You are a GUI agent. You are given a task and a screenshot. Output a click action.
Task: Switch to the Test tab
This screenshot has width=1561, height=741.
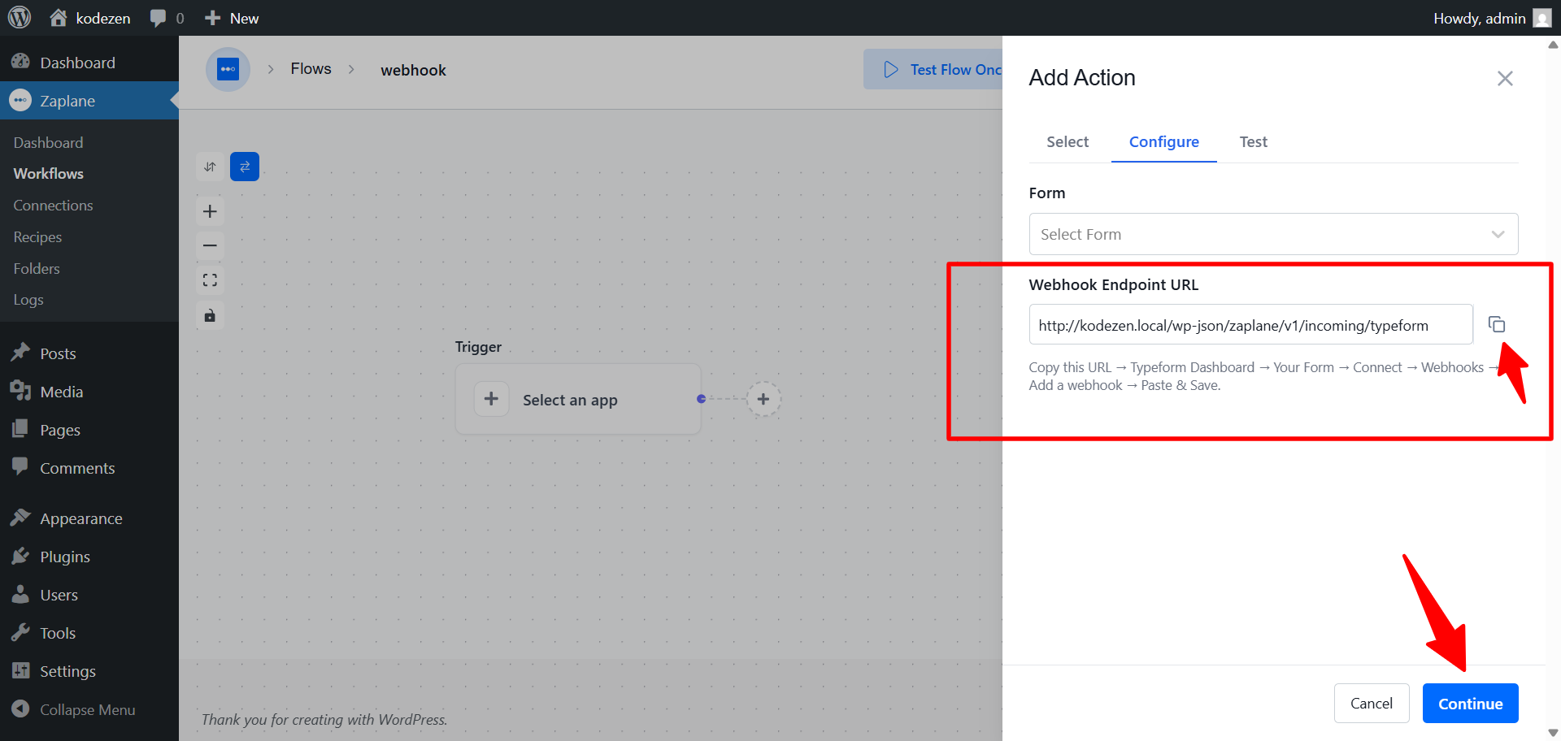(1253, 141)
